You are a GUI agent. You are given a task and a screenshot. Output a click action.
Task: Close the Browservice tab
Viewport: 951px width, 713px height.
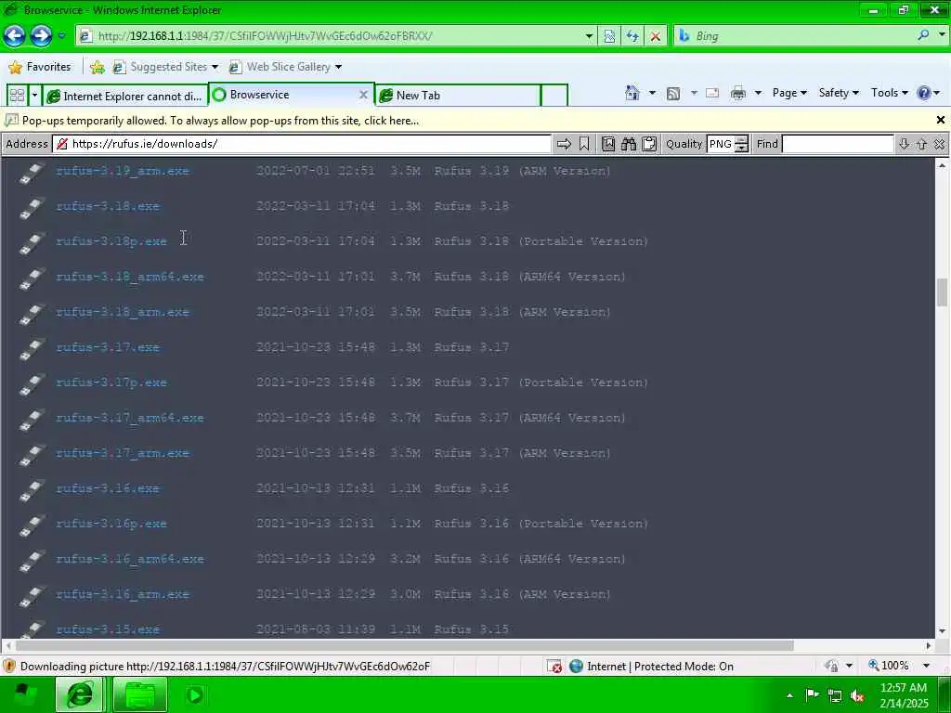click(x=363, y=95)
